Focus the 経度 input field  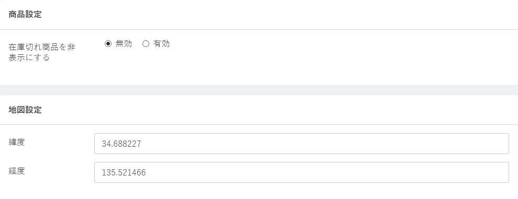tap(301, 172)
